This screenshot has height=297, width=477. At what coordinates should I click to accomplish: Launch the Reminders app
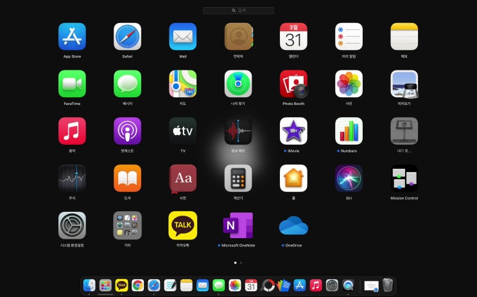click(349, 36)
